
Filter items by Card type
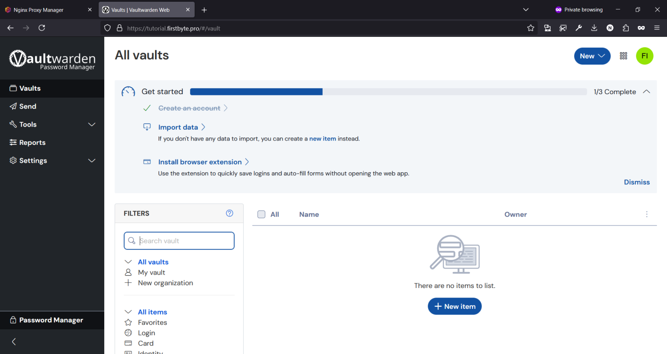pyautogui.click(x=145, y=343)
